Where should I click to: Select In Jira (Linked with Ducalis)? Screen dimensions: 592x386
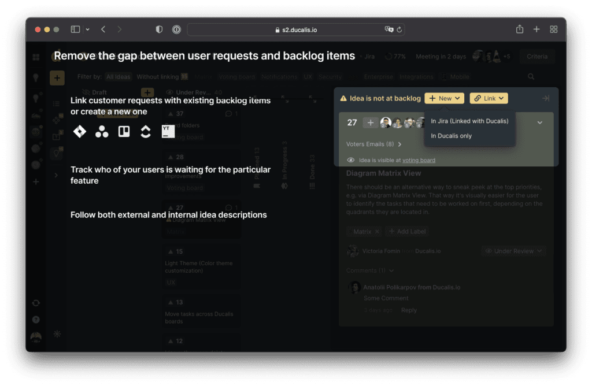(x=469, y=121)
